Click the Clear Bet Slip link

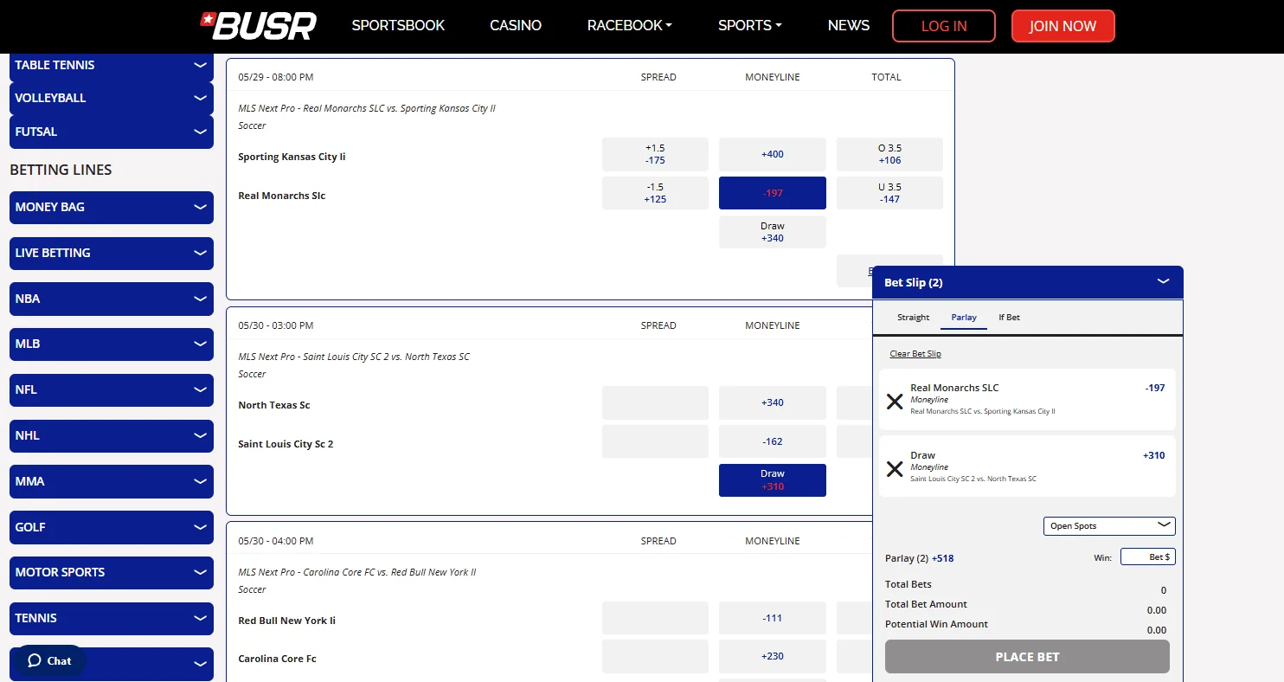click(x=915, y=354)
